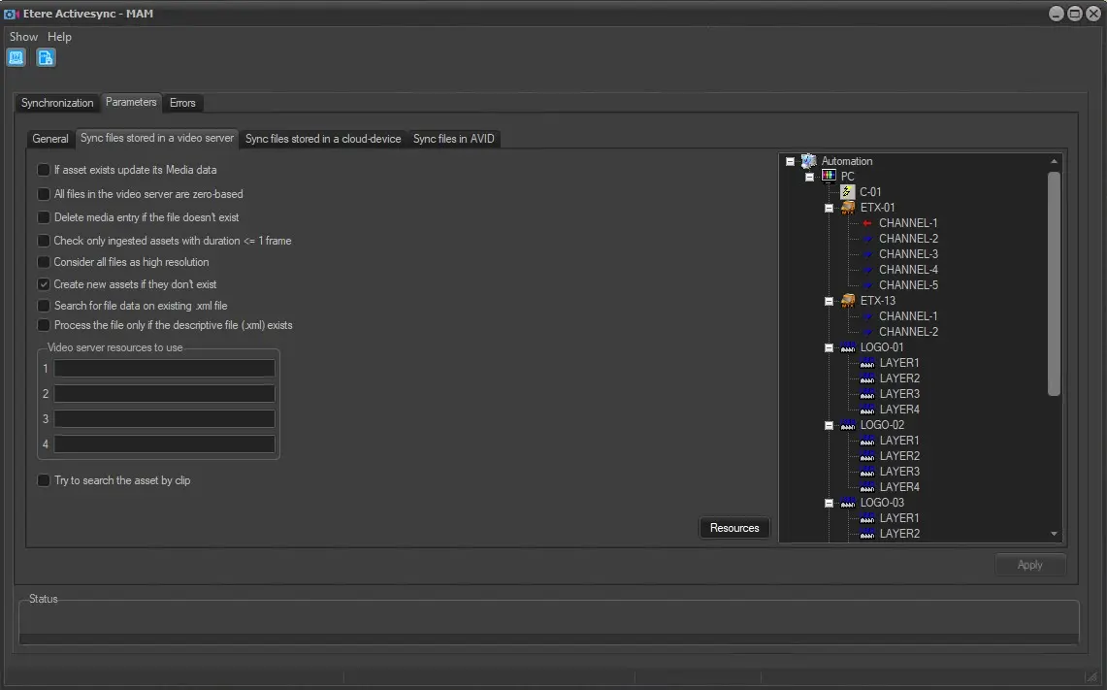Screen dimensions: 1107x690
Task: Switch to the Errors tab
Action: click(182, 103)
